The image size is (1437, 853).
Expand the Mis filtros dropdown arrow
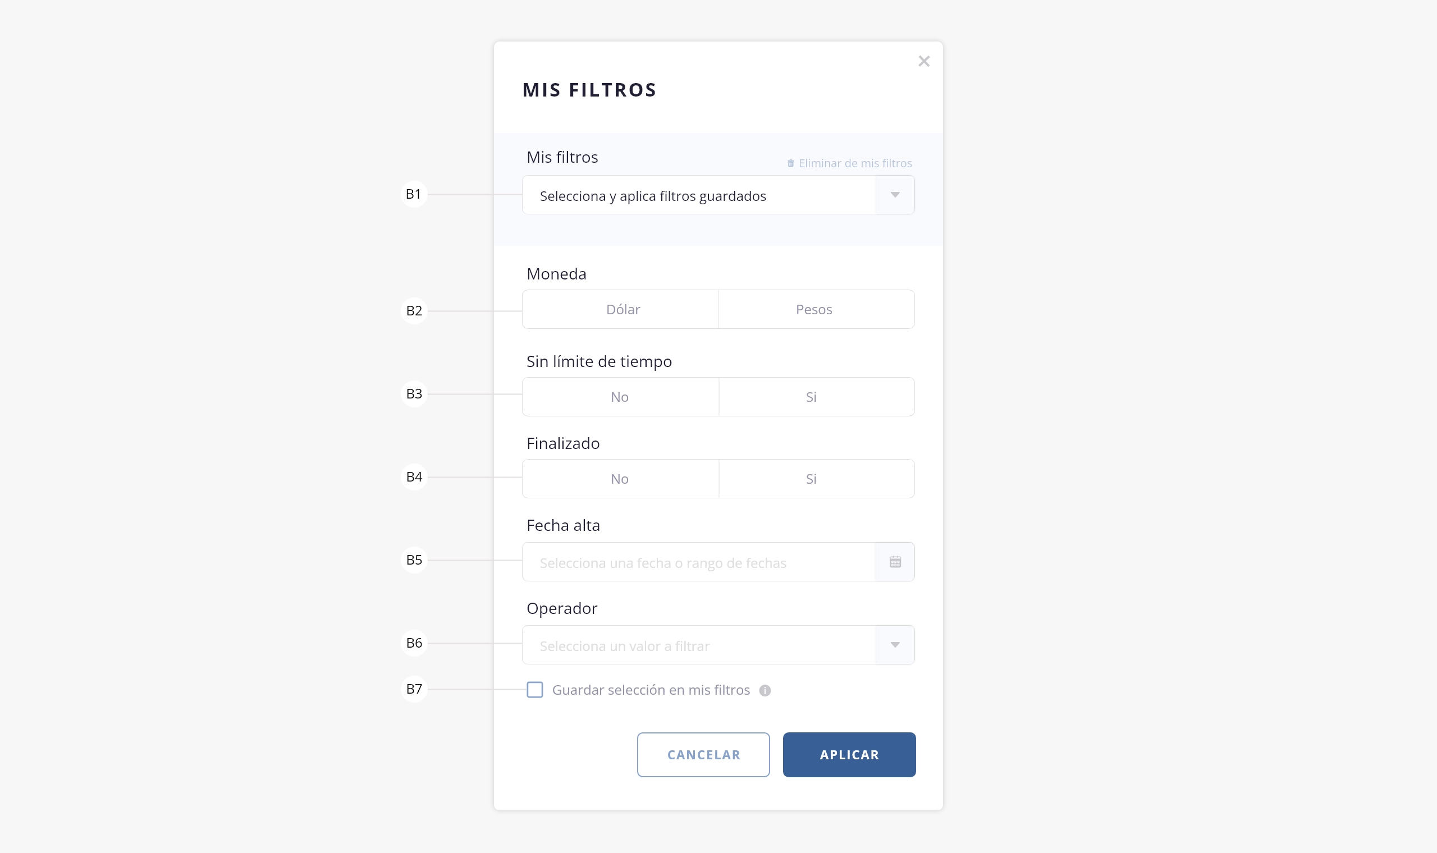point(895,195)
